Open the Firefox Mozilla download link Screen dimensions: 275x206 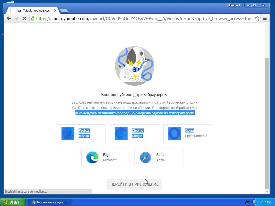click(x=81, y=133)
